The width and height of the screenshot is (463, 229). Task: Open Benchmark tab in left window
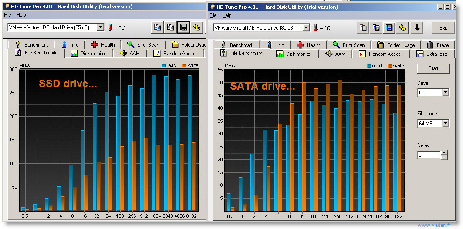(x=32, y=45)
